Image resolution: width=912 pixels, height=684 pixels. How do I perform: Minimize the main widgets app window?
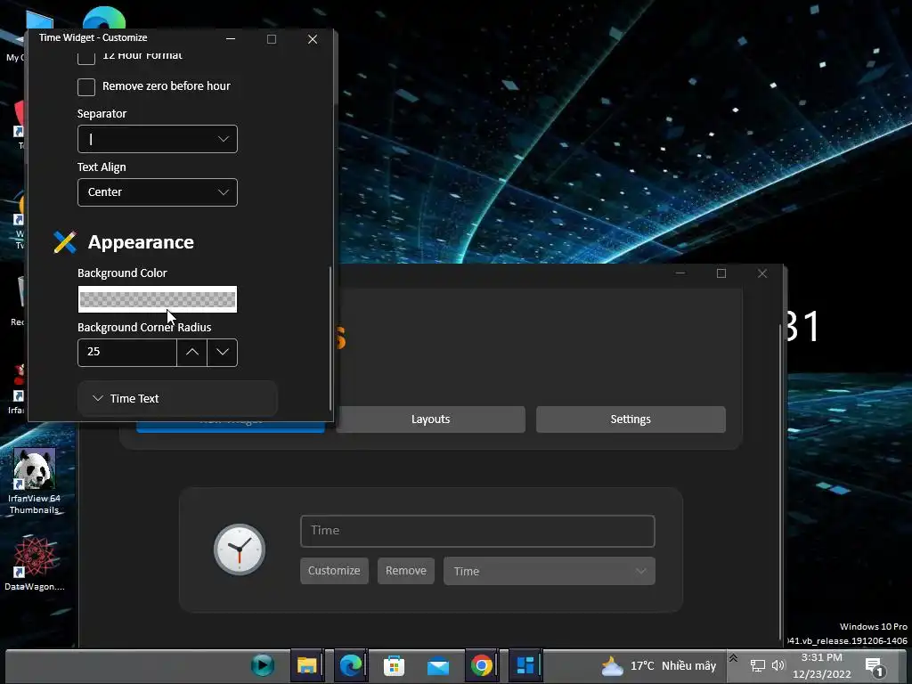click(680, 273)
